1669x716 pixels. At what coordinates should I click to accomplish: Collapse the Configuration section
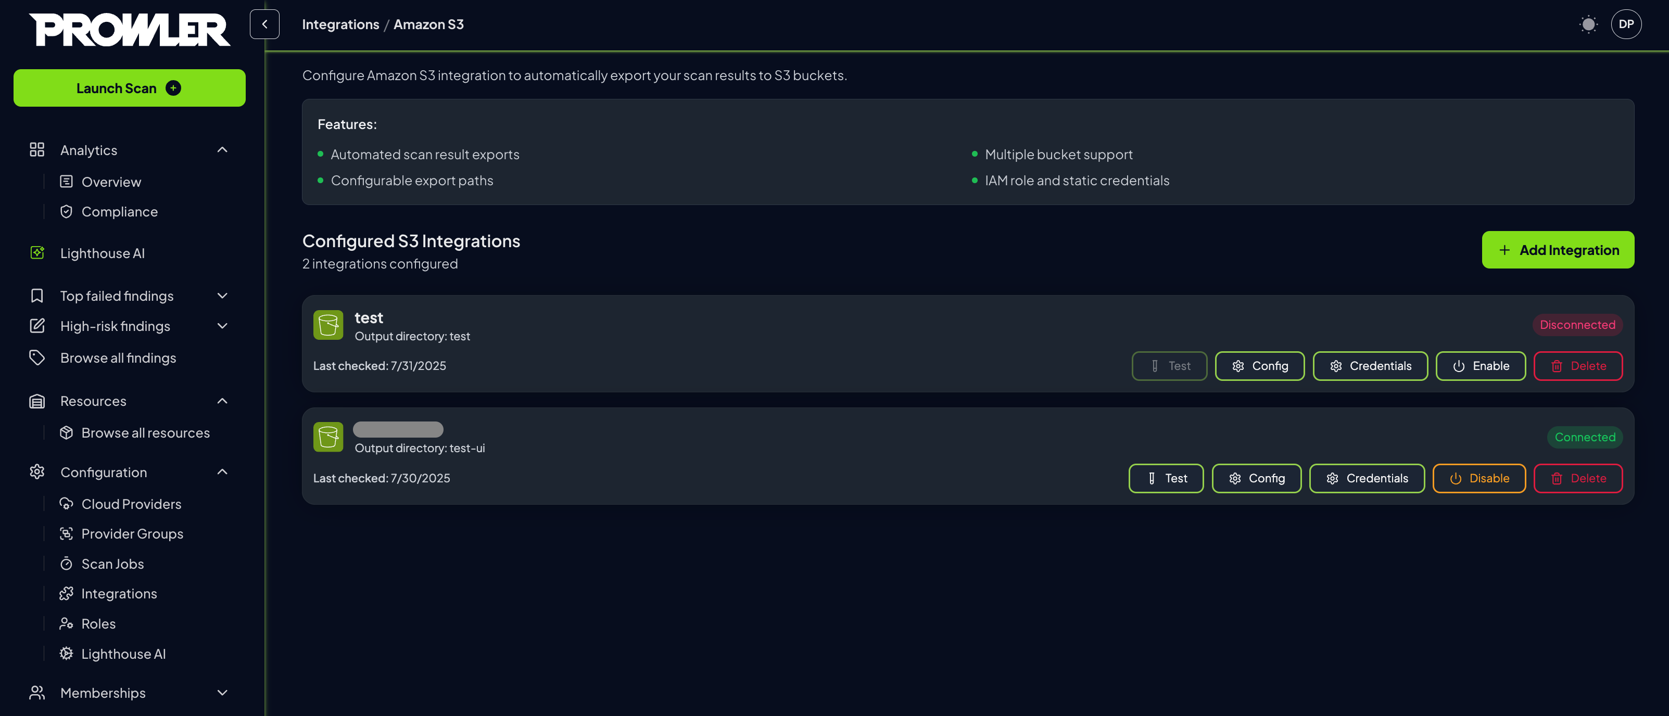222,471
